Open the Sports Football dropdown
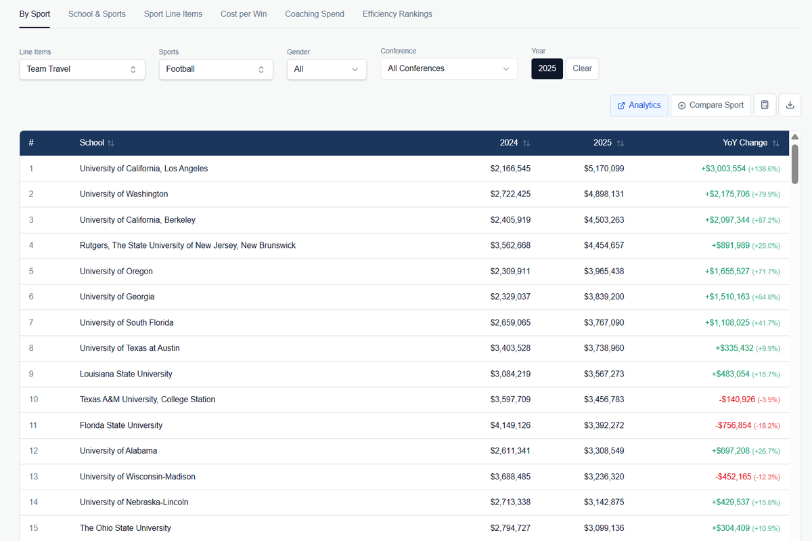The height and width of the screenshot is (541, 812). pyautogui.click(x=216, y=69)
